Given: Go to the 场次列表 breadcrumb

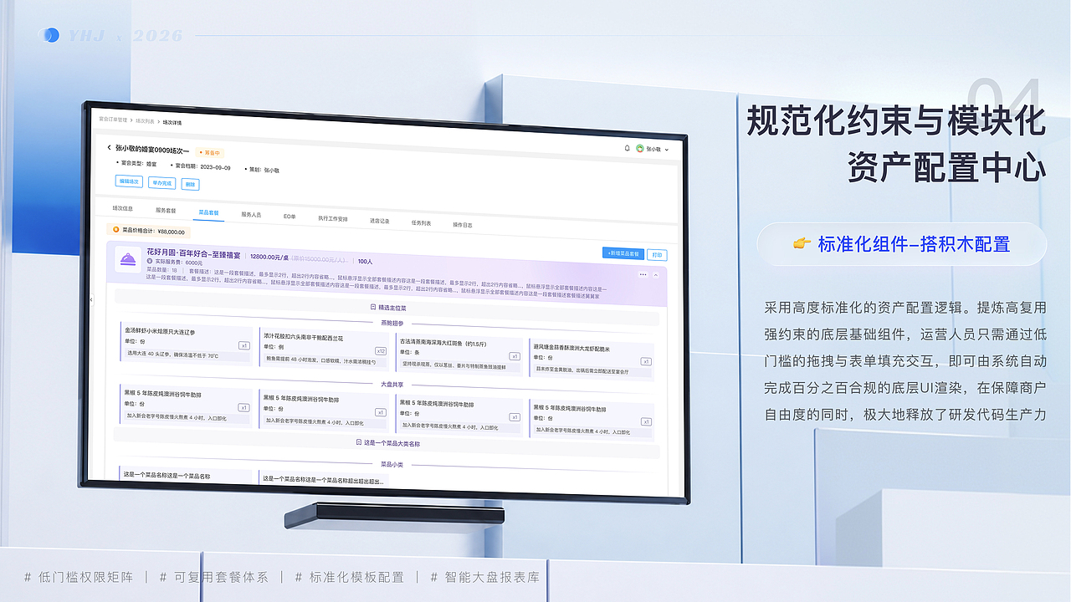Looking at the screenshot, I should click(x=145, y=121).
